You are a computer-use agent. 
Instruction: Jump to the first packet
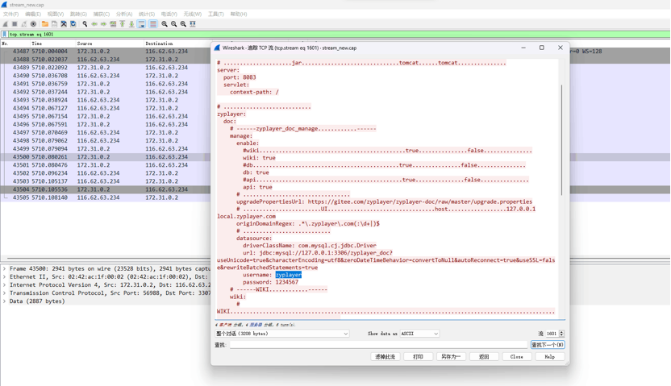pyautogui.click(x=123, y=24)
